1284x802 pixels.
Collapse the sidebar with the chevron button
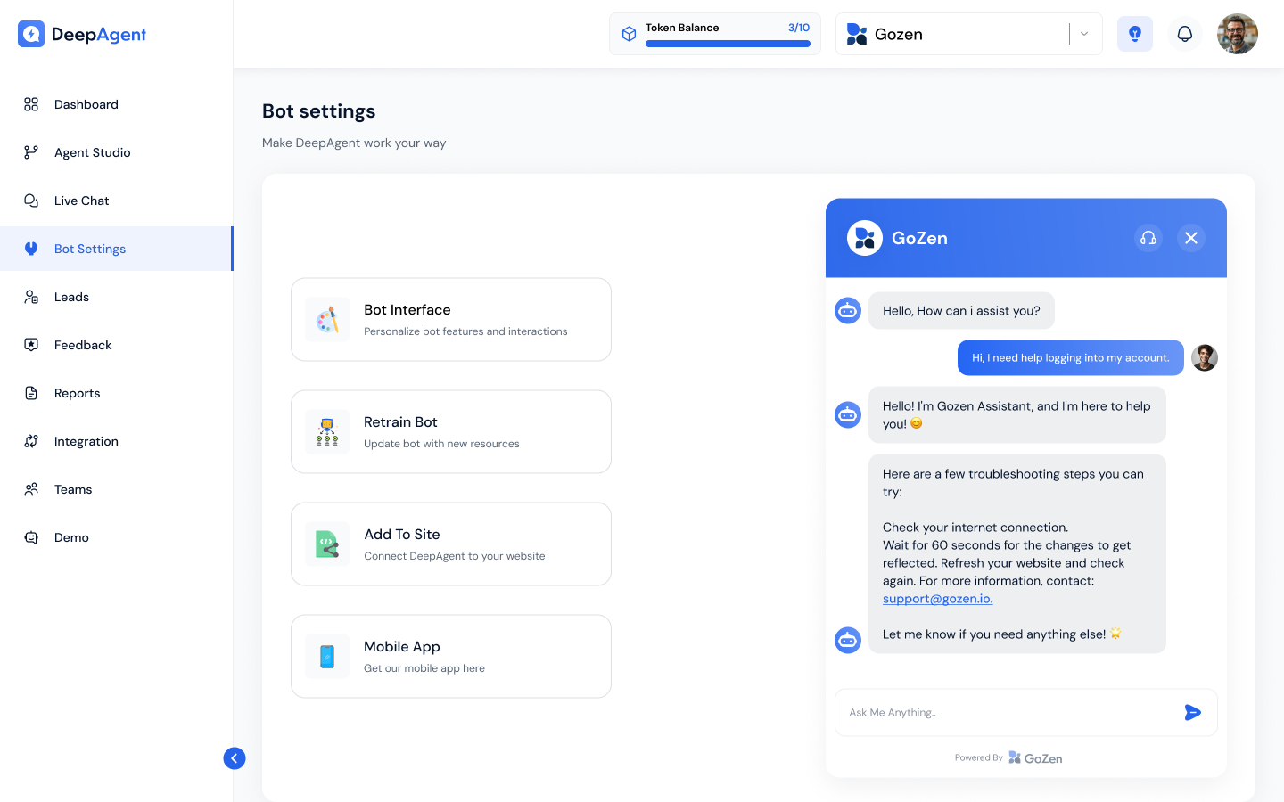[235, 758]
